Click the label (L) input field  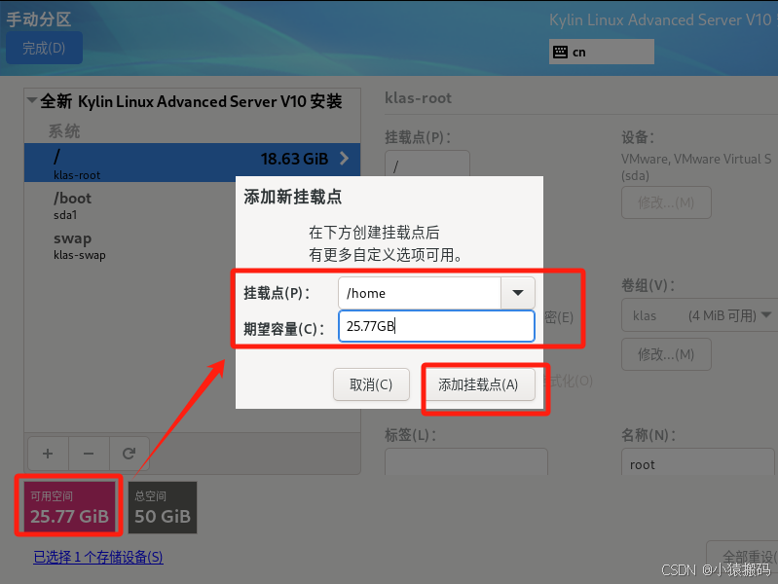tap(466, 462)
